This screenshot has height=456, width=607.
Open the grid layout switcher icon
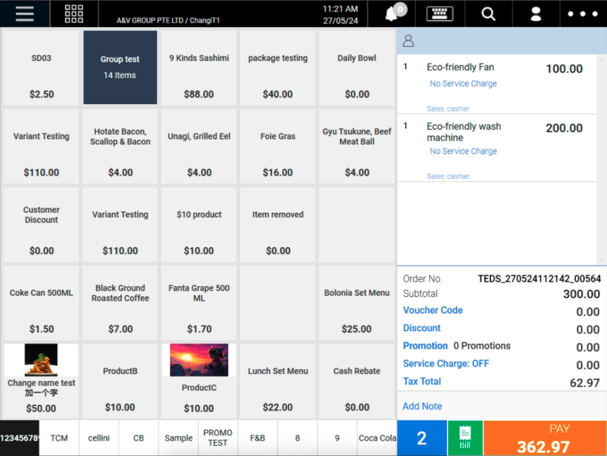click(x=74, y=14)
